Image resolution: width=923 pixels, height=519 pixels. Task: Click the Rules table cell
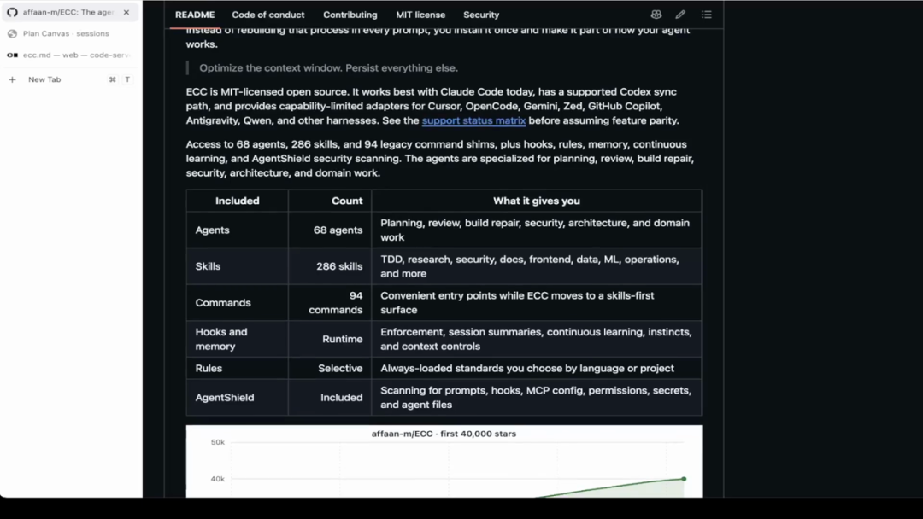238,369
